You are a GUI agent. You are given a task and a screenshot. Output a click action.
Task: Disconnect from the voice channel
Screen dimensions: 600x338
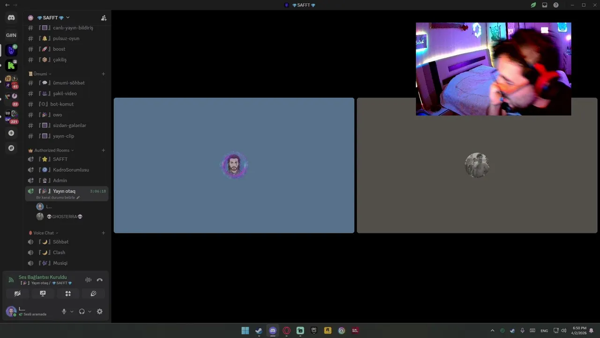click(x=99, y=280)
